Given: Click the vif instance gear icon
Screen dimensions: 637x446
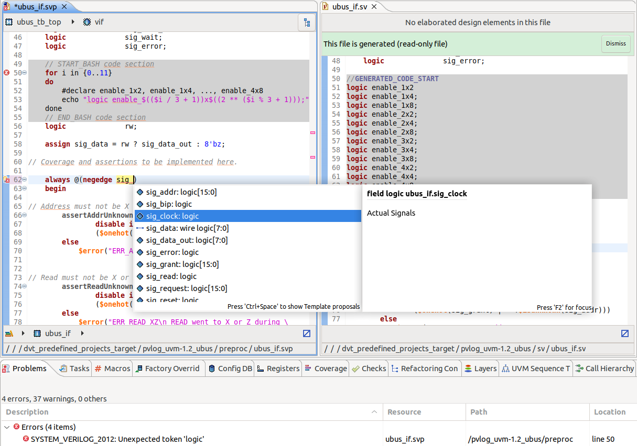Looking at the screenshot, I should (x=87, y=22).
